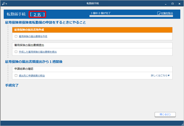Open the 2名 employee count link
Screen dimensions: 184x126
tap(37, 14)
